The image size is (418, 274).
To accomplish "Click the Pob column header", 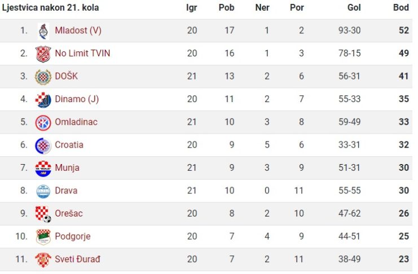I will click(227, 7).
